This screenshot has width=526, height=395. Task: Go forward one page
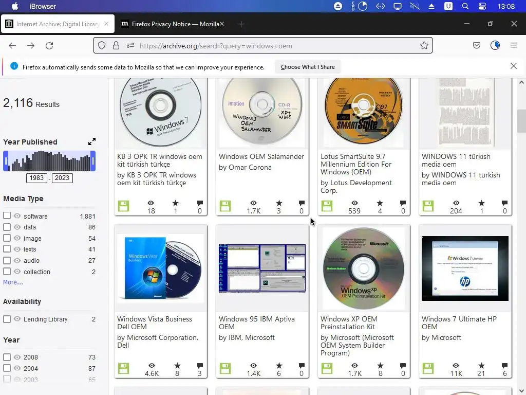pos(31,46)
